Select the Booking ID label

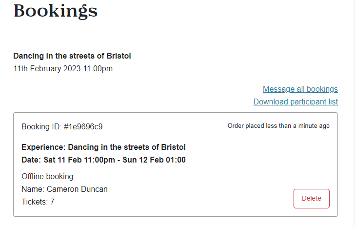[41, 126]
